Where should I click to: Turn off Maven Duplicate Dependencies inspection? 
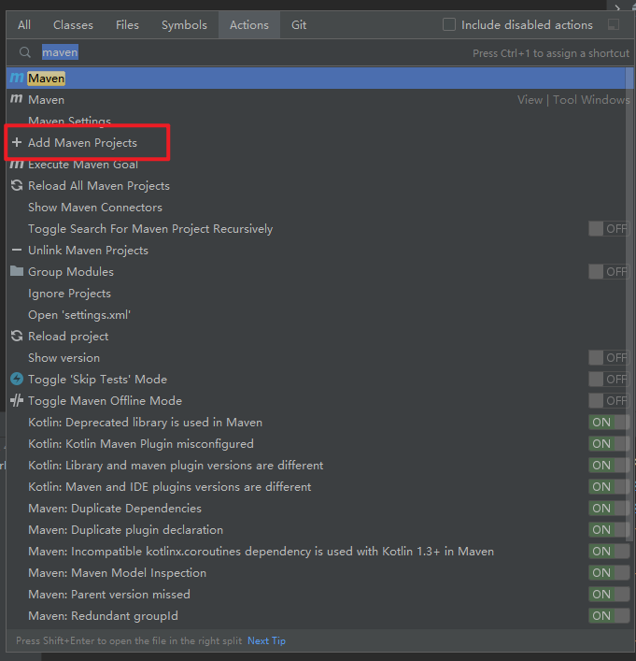(x=608, y=509)
